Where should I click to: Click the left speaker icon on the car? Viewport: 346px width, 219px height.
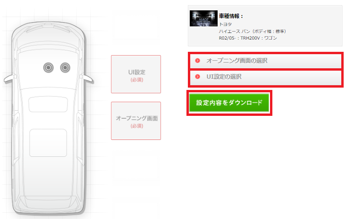(x=48, y=67)
